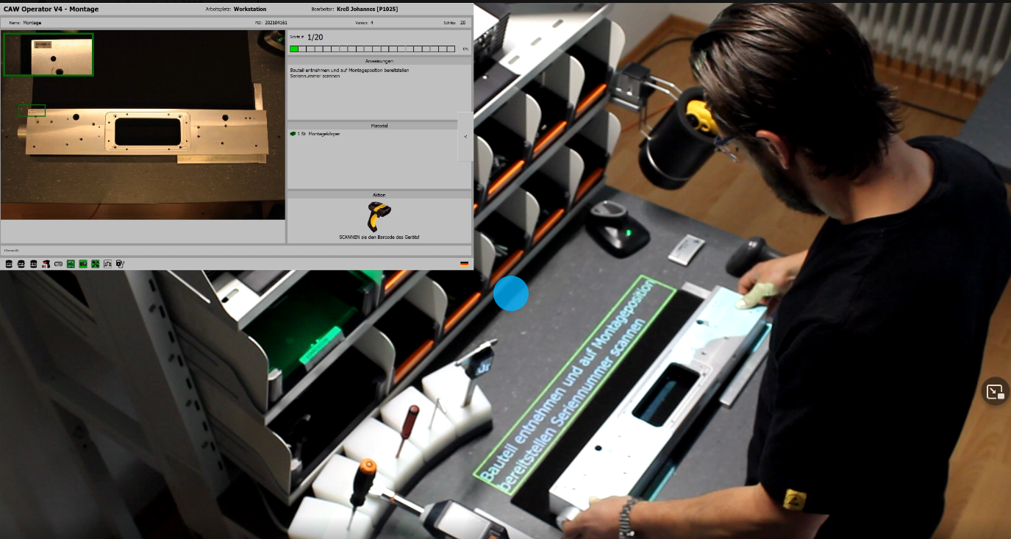Open the green network connection icon

[x=71, y=264]
